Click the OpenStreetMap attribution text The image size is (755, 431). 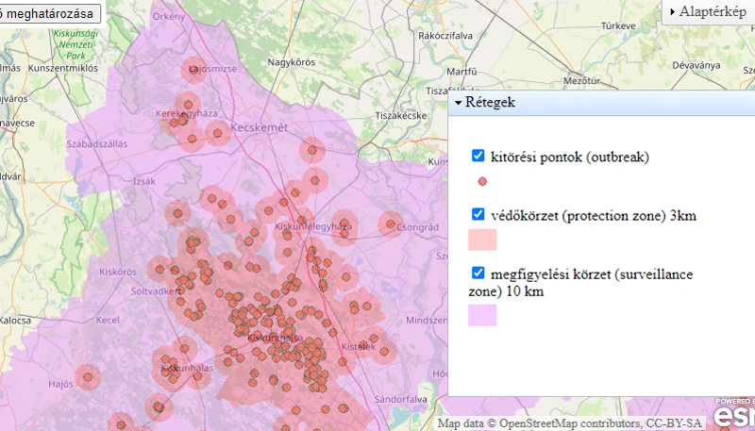pyautogui.click(x=570, y=423)
